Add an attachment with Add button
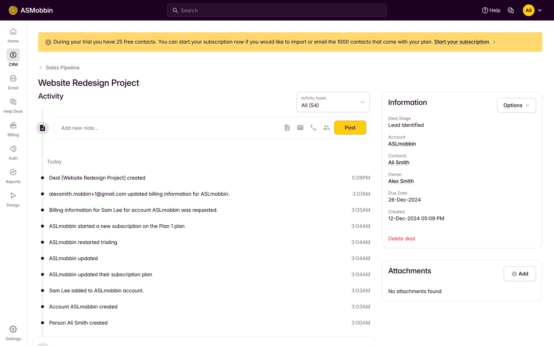Viewport: 554px width, 346px height. click(x=520, y=274)
